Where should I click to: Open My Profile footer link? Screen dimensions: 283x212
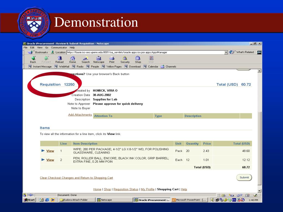tap(148, 189)
